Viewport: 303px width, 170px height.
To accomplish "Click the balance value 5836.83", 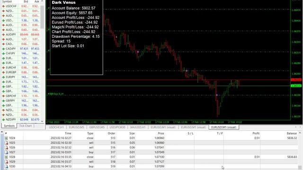I will click(292, 157).
